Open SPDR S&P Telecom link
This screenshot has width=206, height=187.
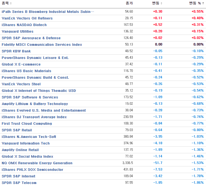pyautogui.click(x=19, y=183)
